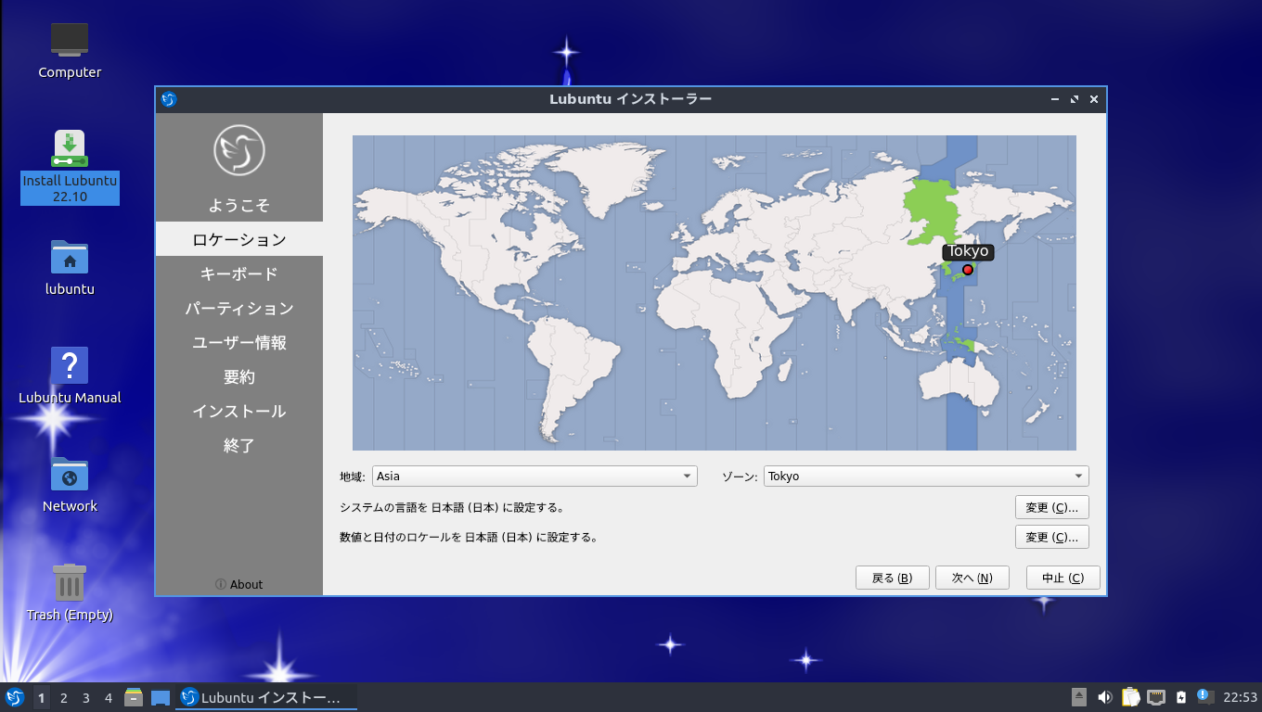Open the ゾーン (zone) dropdown showing Tokyo
This screenshot has width=1262, height=712.
coord(926,477)
